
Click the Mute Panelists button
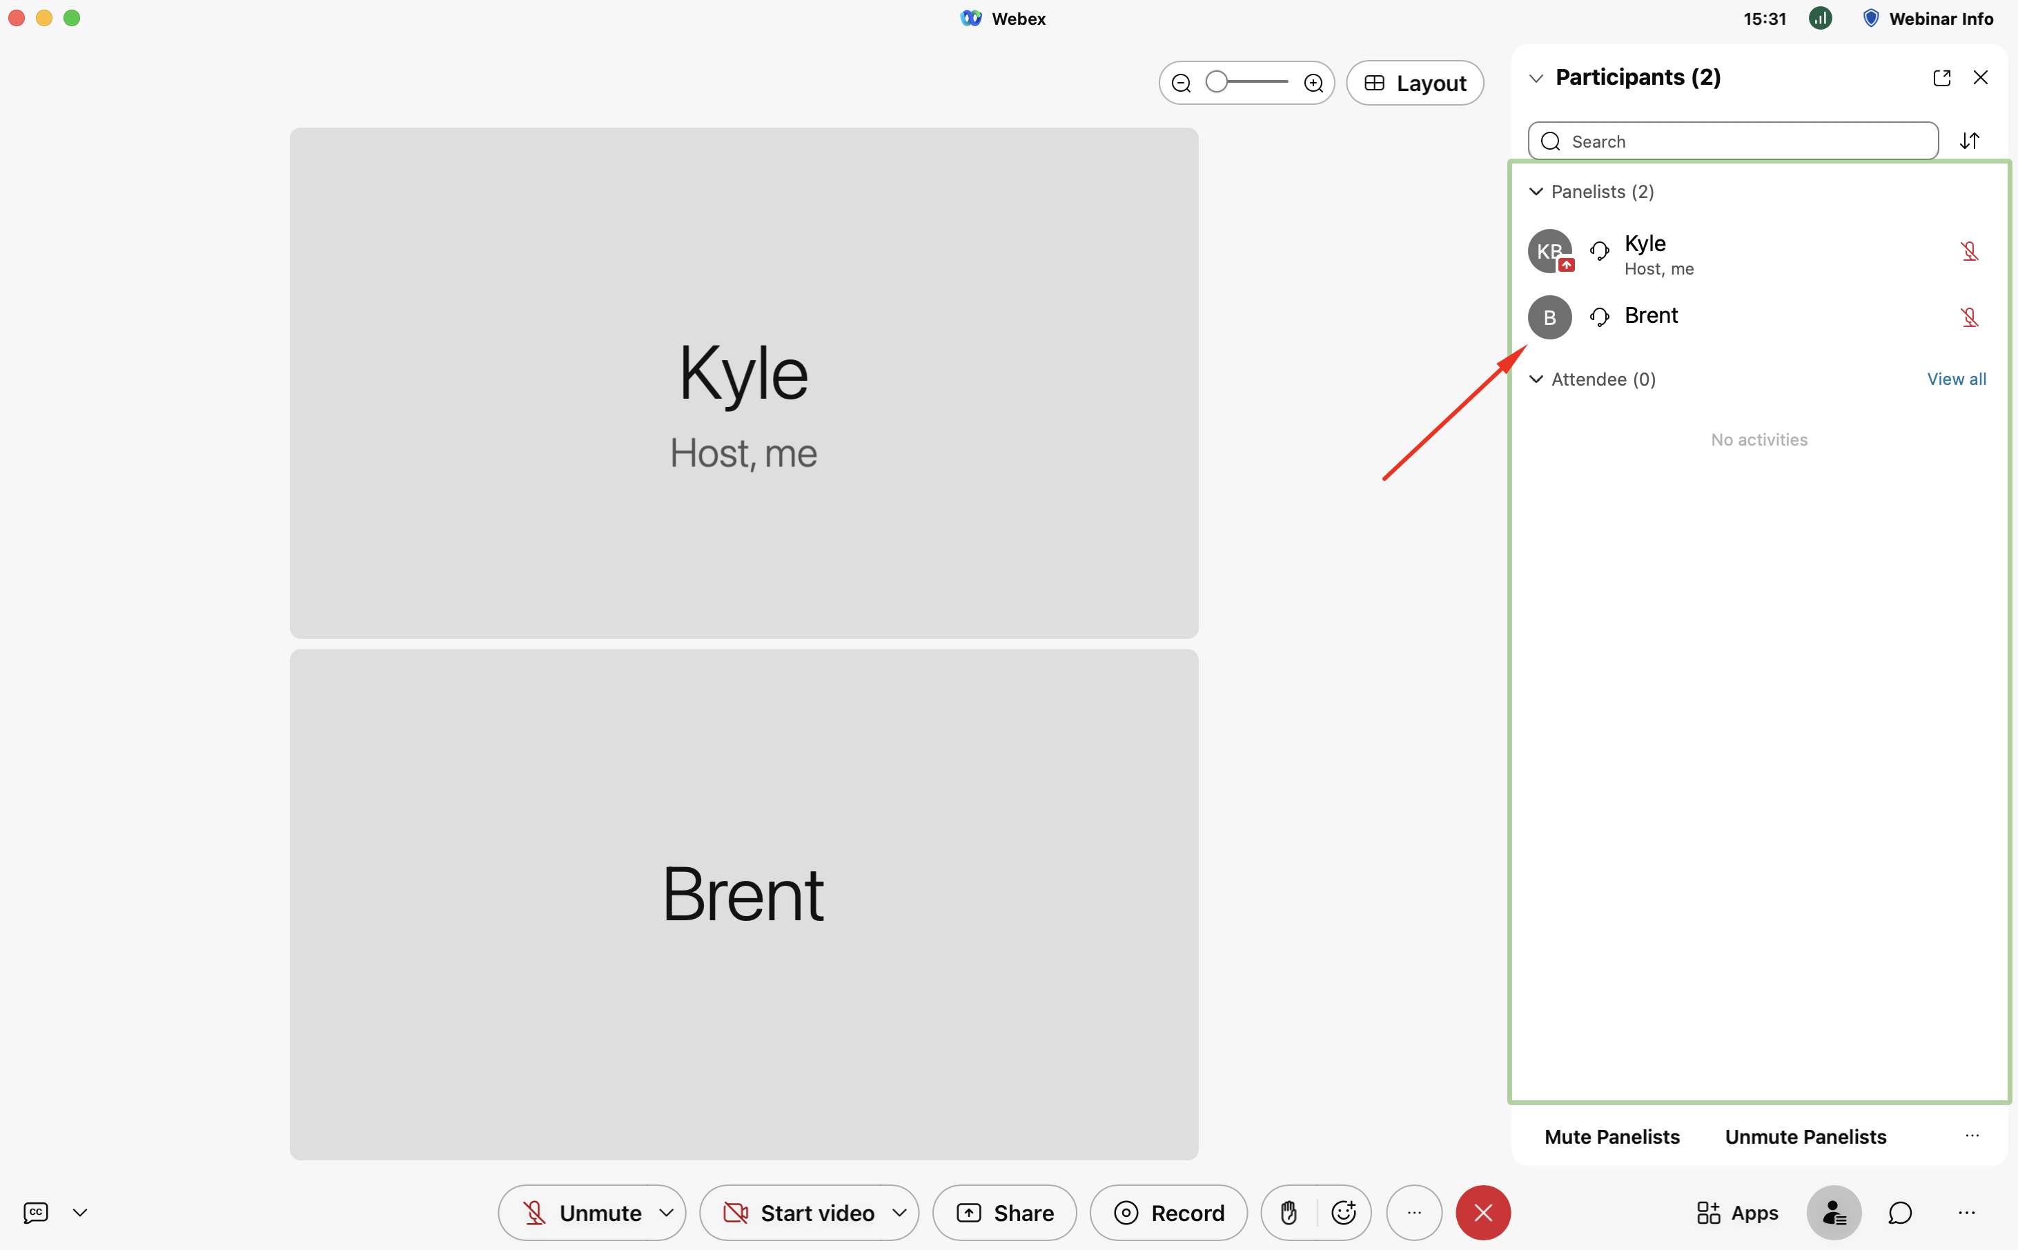pos(1611,1137)
